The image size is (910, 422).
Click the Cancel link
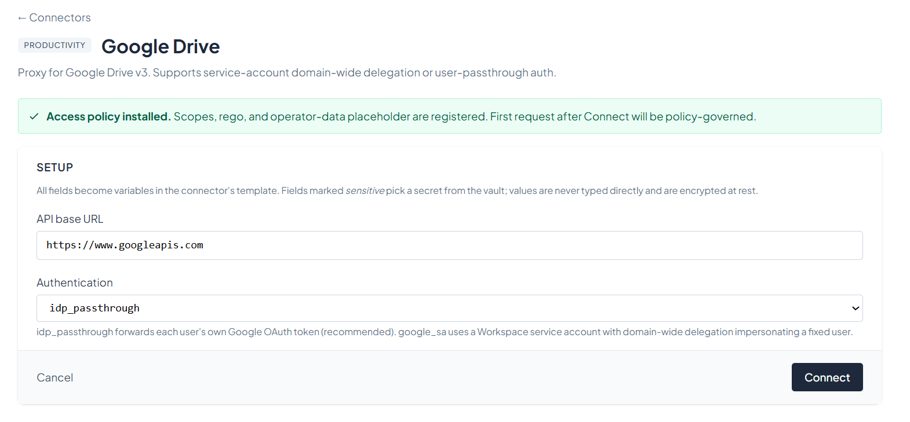(x=55, y=377)
